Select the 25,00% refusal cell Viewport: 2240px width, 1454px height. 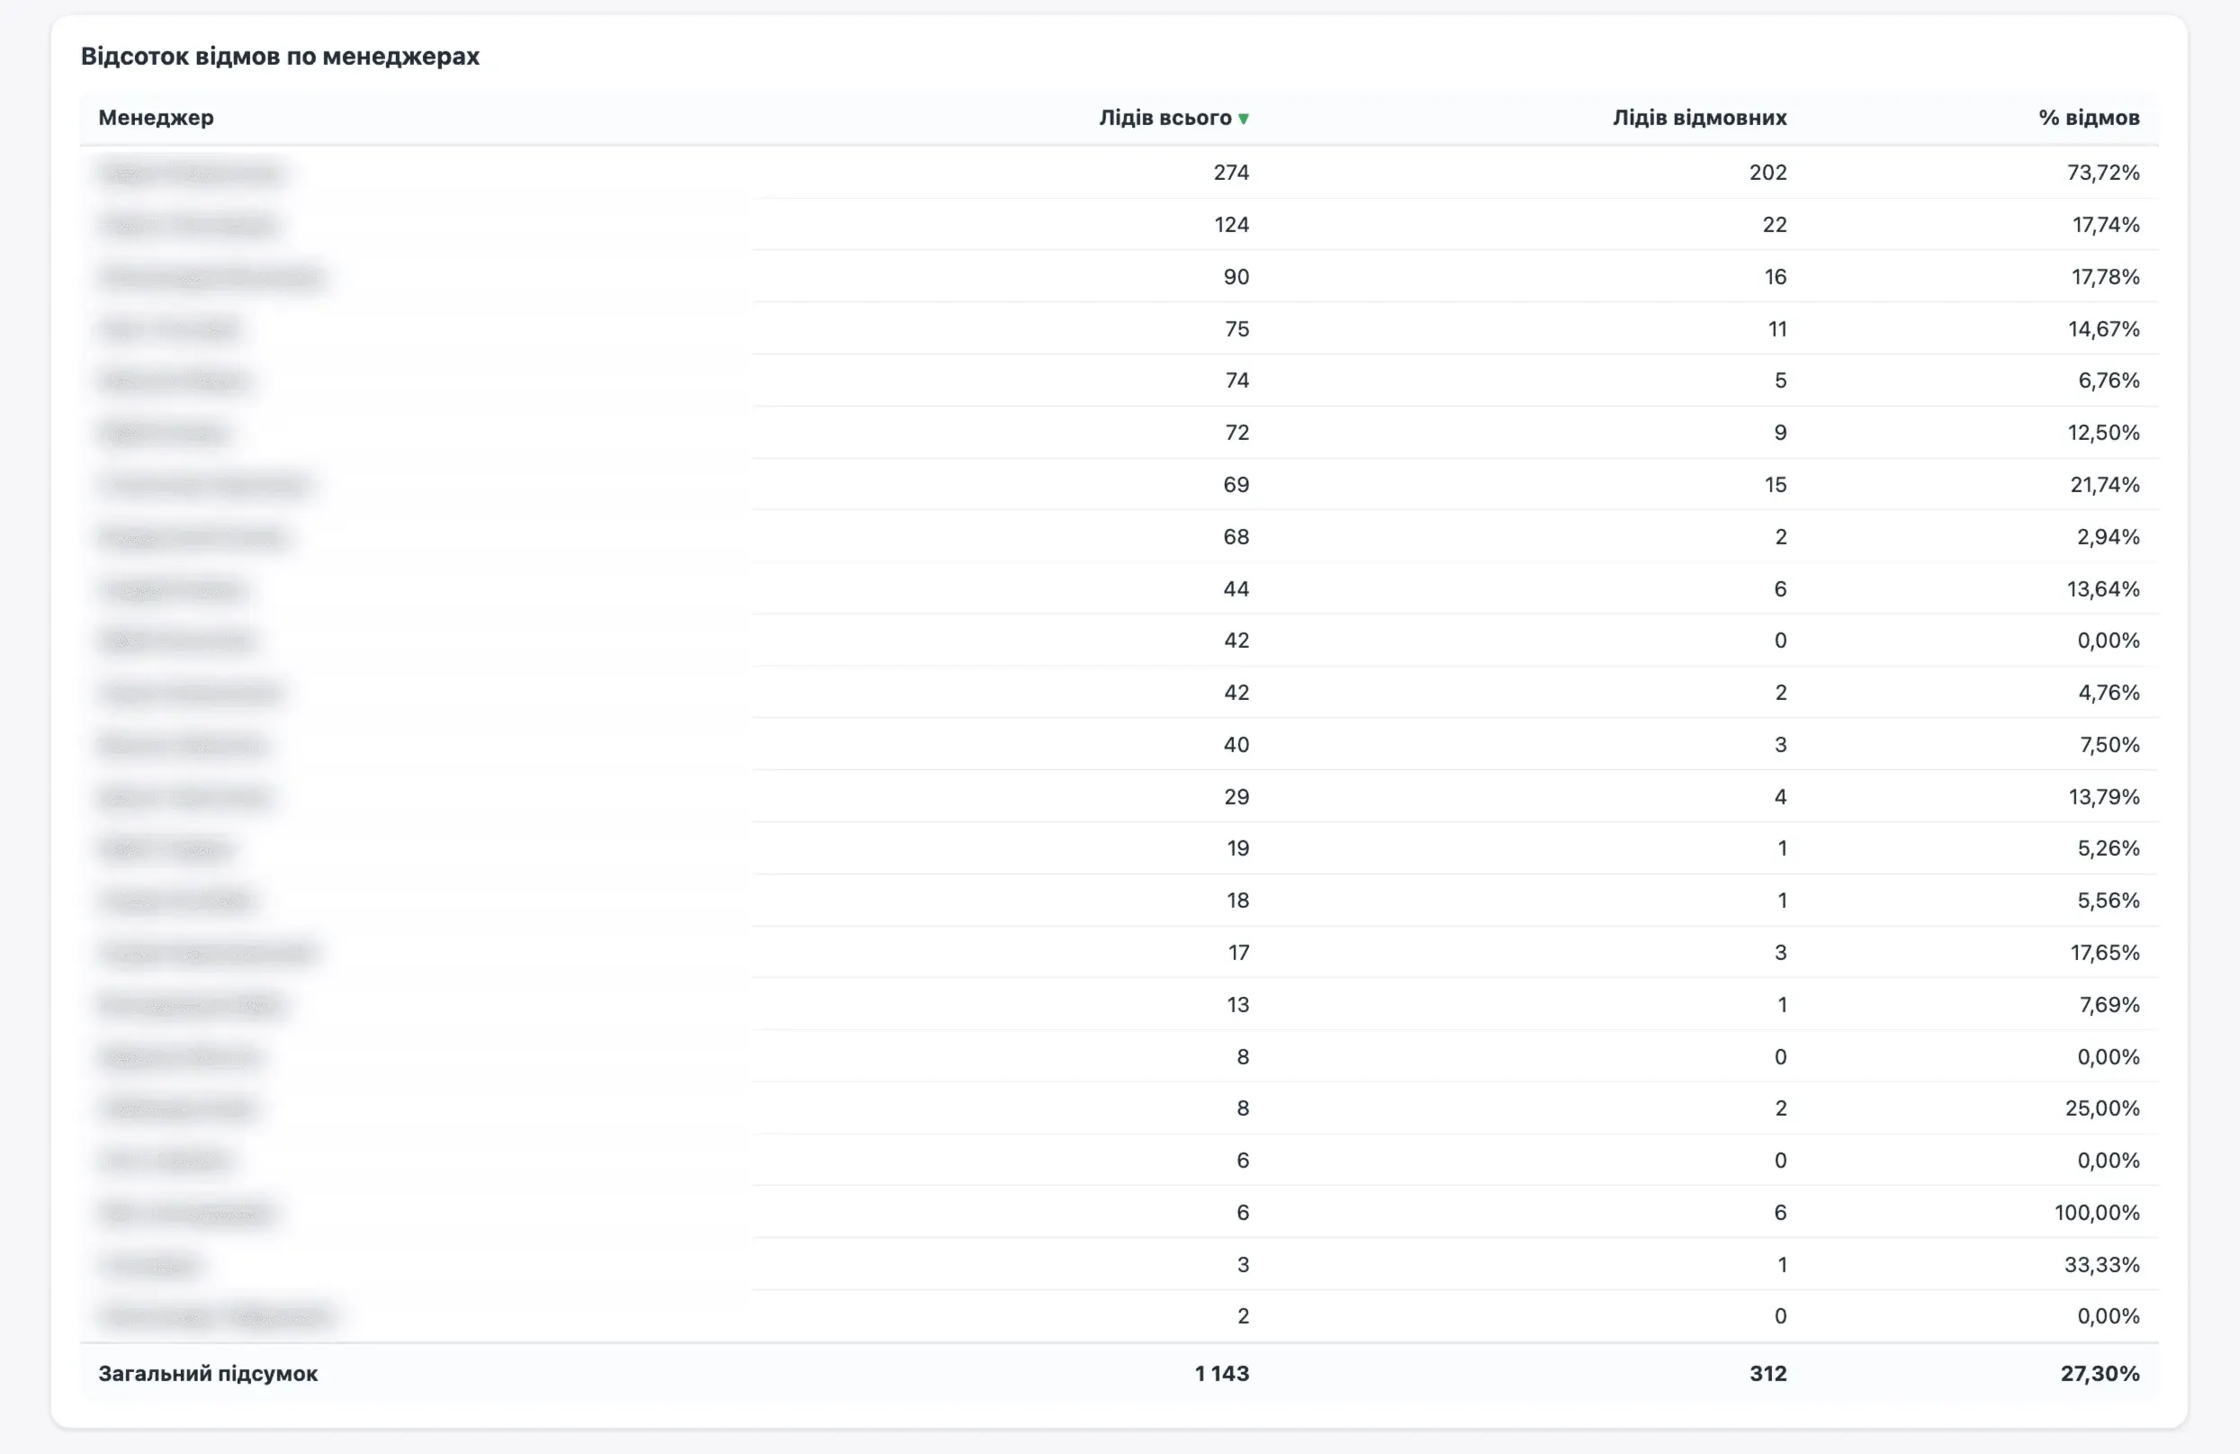pos(2103,1108)
